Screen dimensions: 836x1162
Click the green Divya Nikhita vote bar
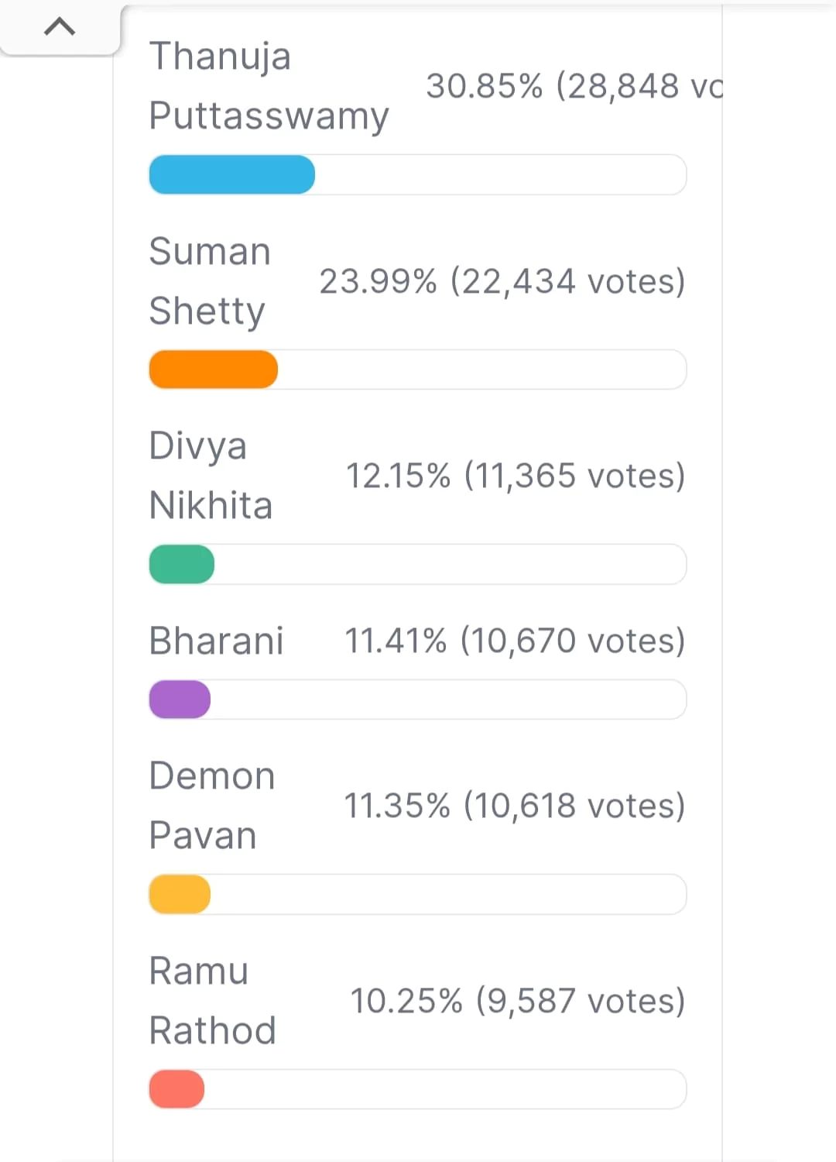(182, 564)
